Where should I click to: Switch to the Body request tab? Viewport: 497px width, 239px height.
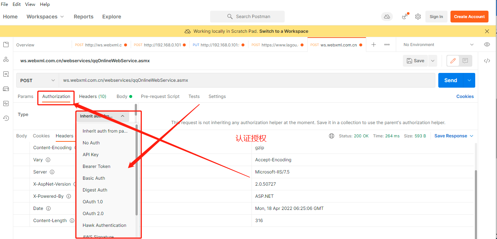124,96
